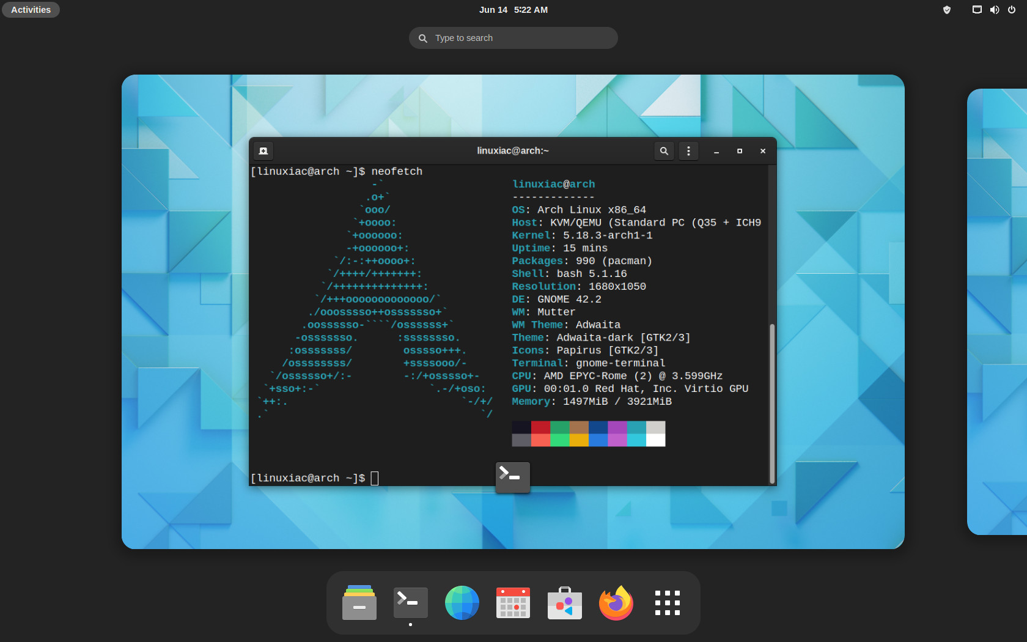Click the 'OS: Arch Linux x86_64' line
This screenshot has height=642, width=1027.
click(579, 210)
